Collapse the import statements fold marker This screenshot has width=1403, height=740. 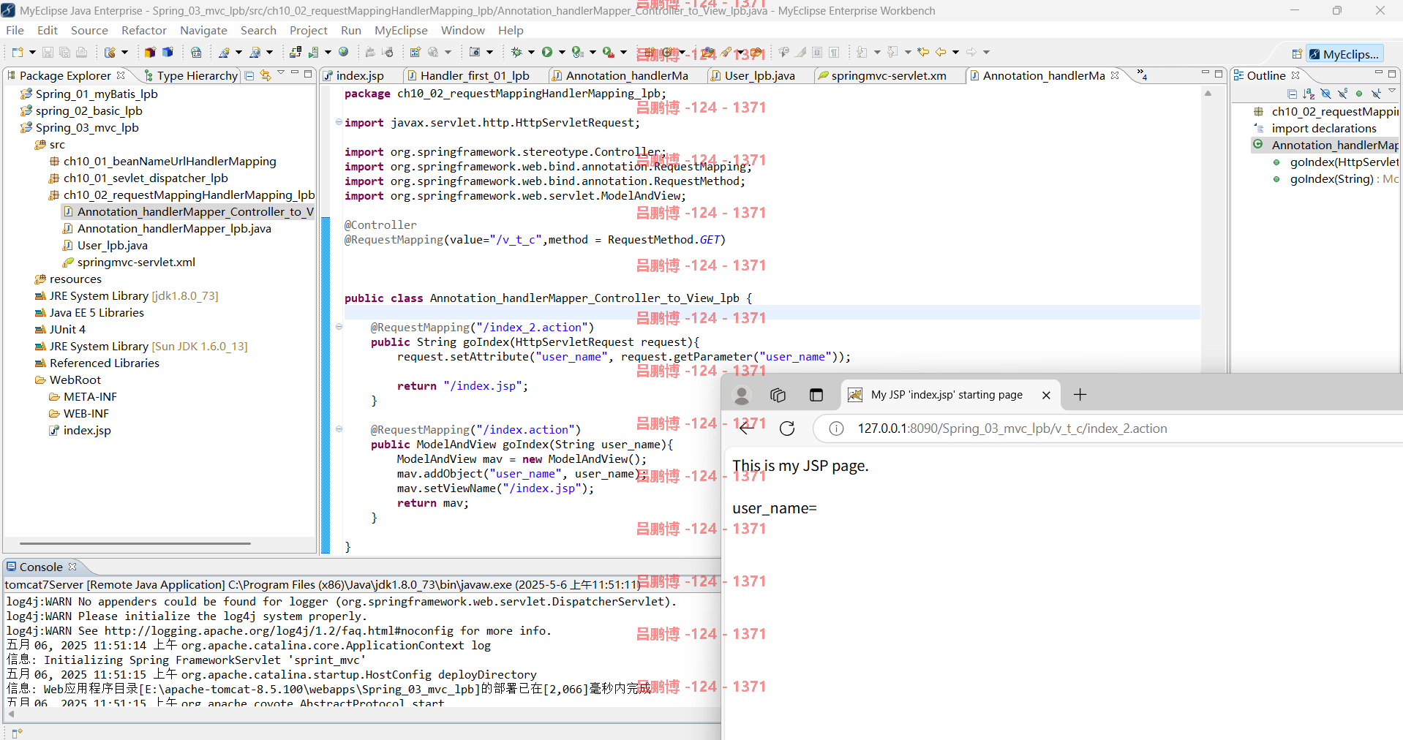(339, 122)
